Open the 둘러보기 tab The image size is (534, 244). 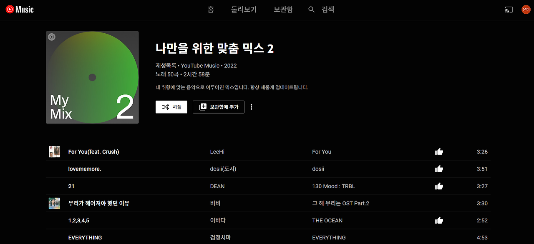[x=244, y=10]
